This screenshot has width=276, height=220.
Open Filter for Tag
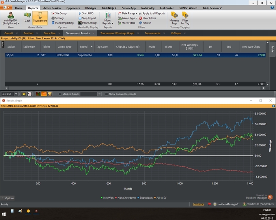(185, 18)
